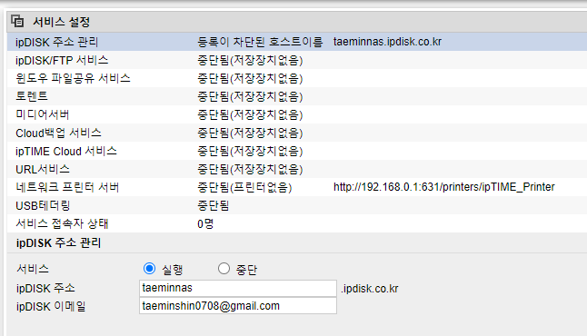Select the USB테더링 row

(297, 205)
